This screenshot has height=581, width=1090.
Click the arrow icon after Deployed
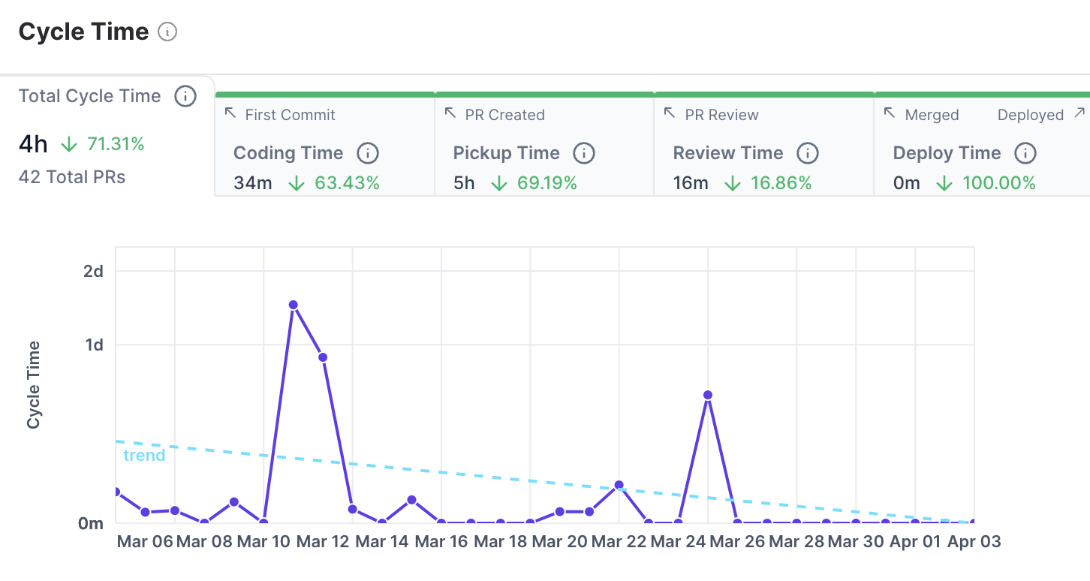pyautogui.click(x=1079, y=113)
